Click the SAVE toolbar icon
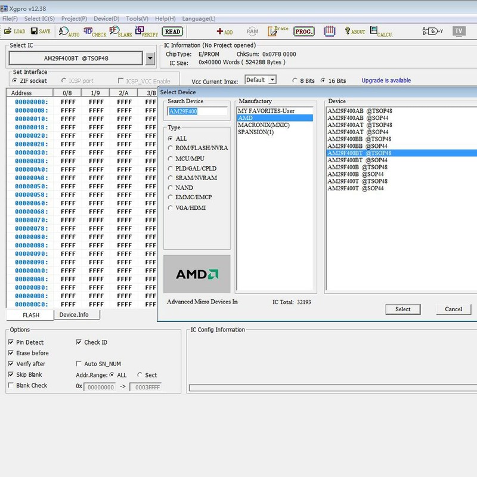This screenshot has width=477, height=477. pos(41,32)
